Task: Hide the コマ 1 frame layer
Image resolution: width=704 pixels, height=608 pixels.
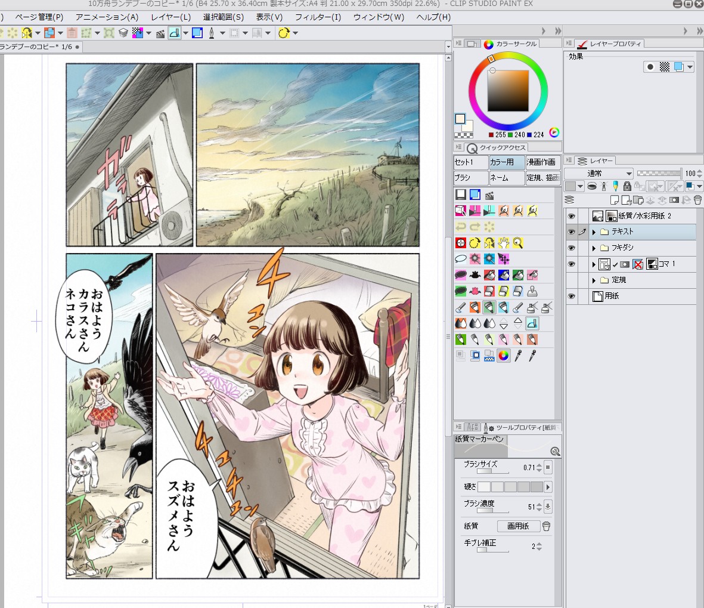Action: pos(572,264)
